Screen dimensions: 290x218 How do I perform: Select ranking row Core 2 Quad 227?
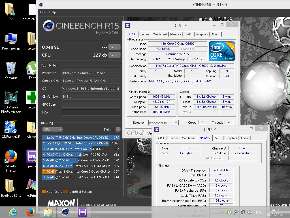81,172
